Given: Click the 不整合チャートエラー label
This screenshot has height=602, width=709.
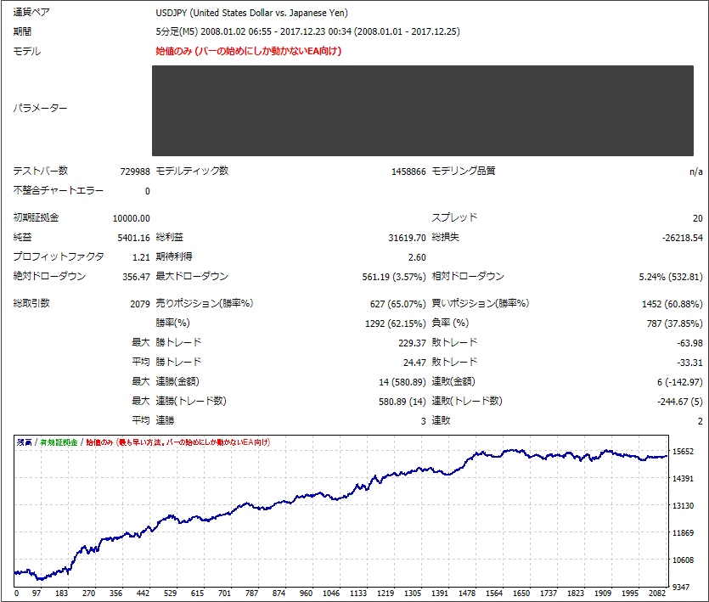Looking at the screenshot, I should point(58,190).
